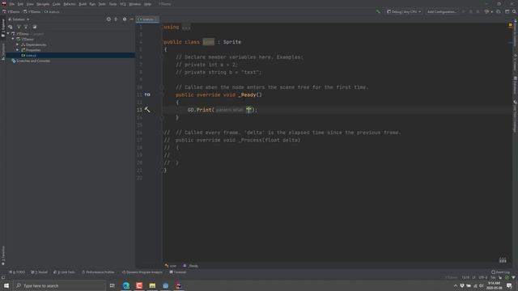Click the tool windows toggle icon at bottom-left corner
Viewport: 518px width, 291px height.
(3, 278)
